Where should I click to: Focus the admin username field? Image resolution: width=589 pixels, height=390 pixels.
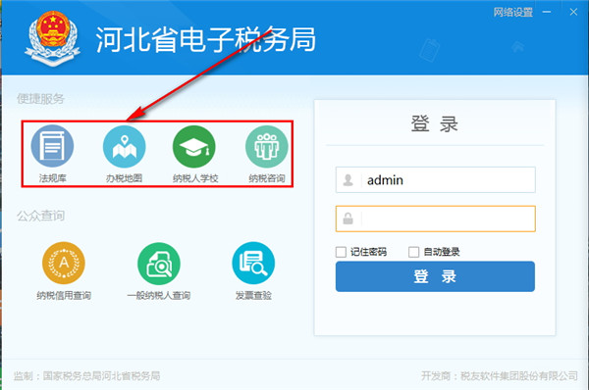(435, 180)
